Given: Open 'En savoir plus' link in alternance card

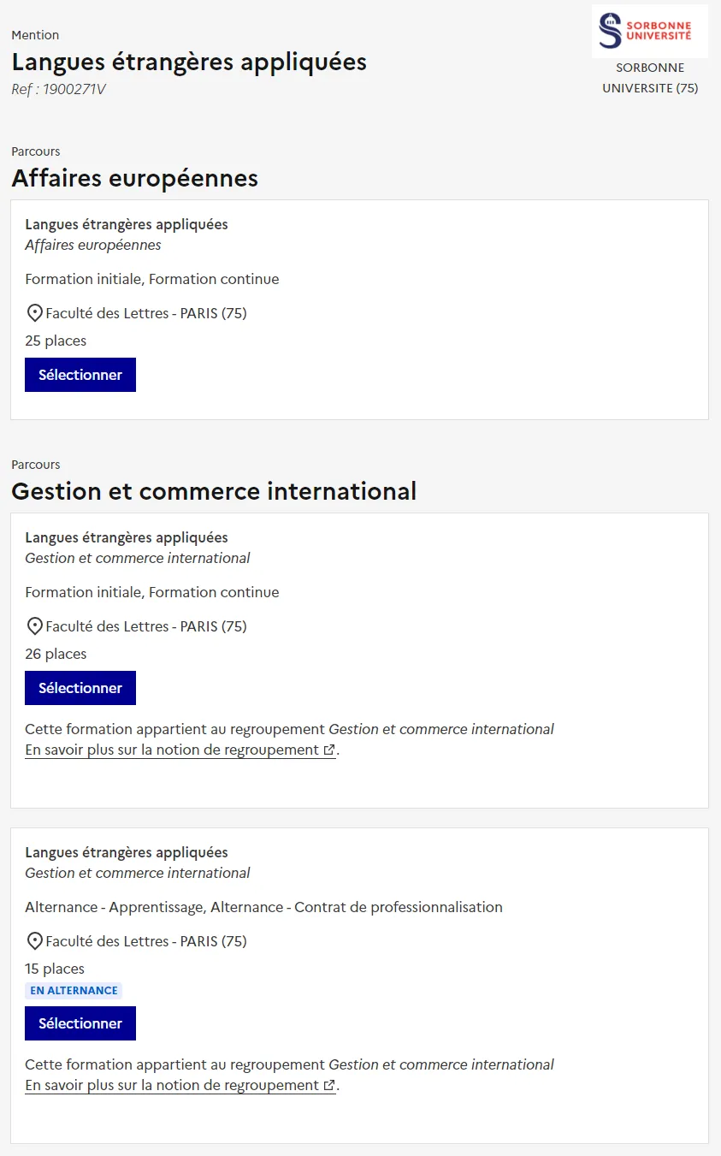Looking at the screenshot, I should coord(171,1086).
